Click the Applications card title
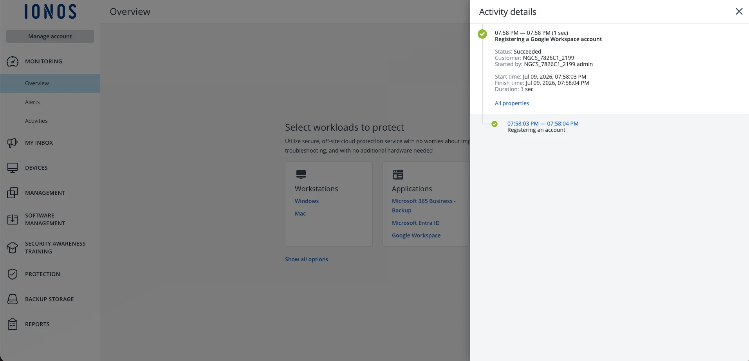 (x=412, y=189)
